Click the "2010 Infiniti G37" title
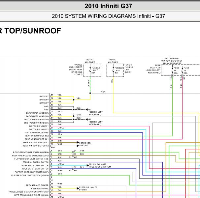Viewport: 200px width, 198px height. (x=108, y=6)
